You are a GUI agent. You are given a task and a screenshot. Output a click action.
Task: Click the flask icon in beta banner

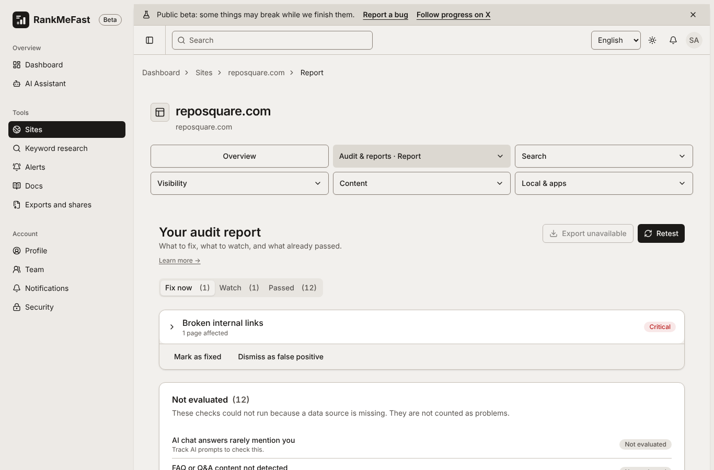point(146,15)
